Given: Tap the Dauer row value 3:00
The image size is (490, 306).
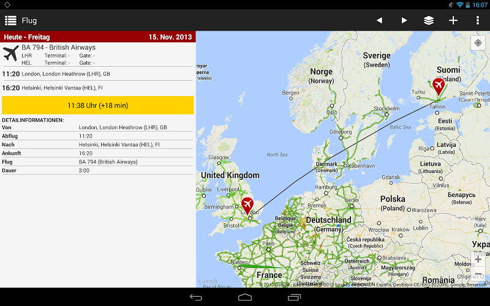Looking at the screenshot, I should tap(84, 171).
